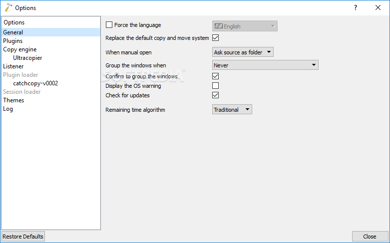Toggle Confirm to group the windows checkbox
This screenshot has width=390, height=243.
coord(215,76)
